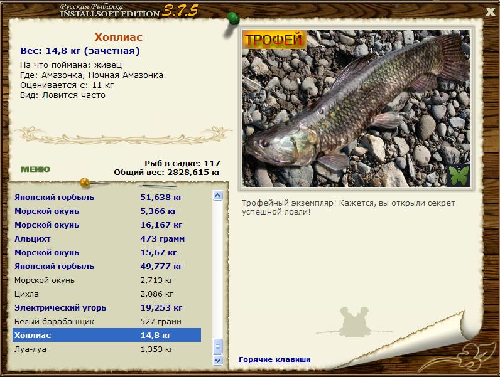Select highlighted Хоплиас 14,8 кг row

point(107,336)
